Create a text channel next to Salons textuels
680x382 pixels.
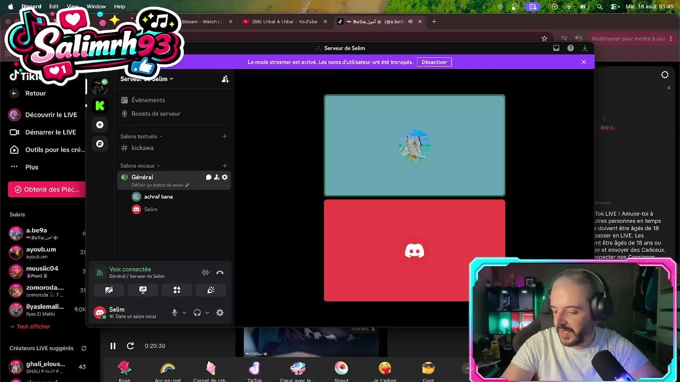click(225, 136)
